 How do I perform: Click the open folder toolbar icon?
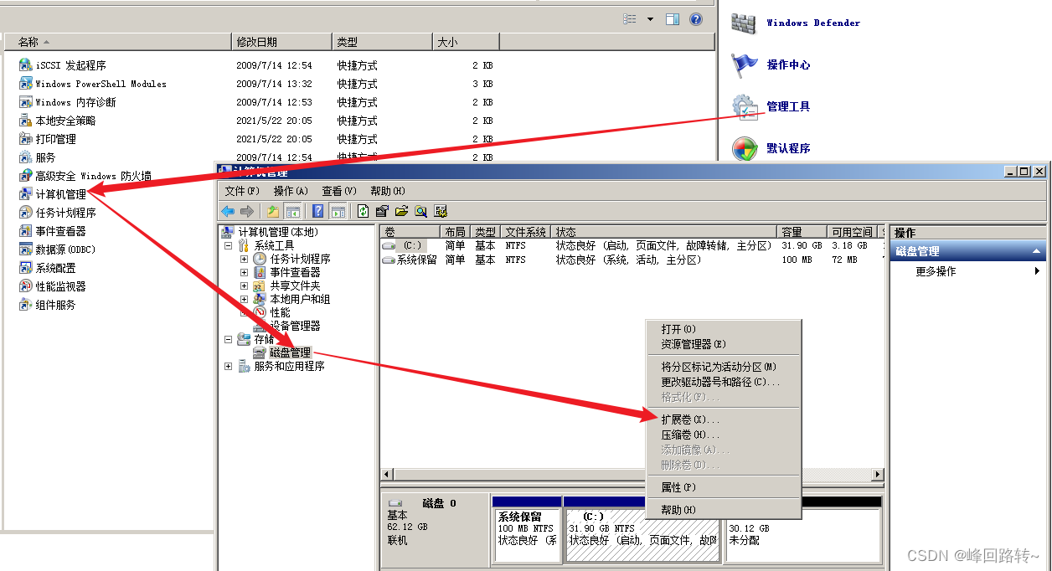tap(402, 211)
